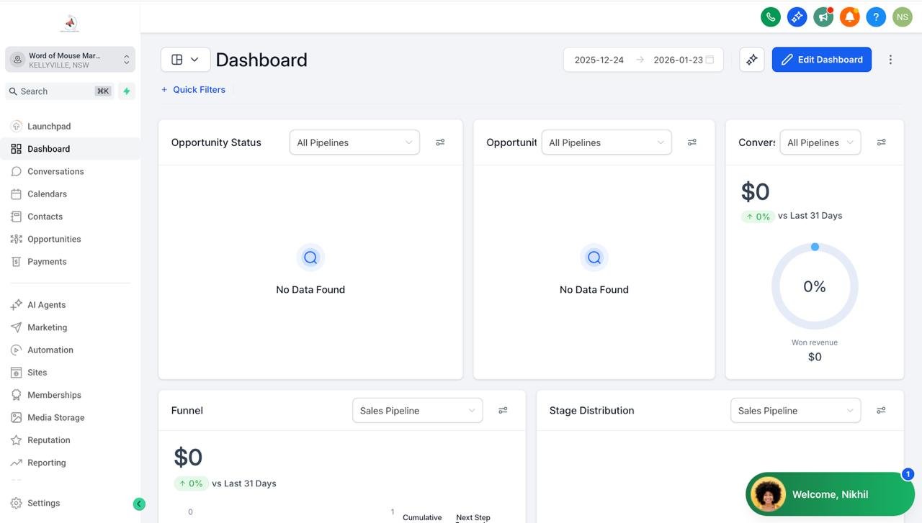This screenshot has height=523, width=922.
Task: Open the account switcher Word of Mouse
Action: pos(70,60)
